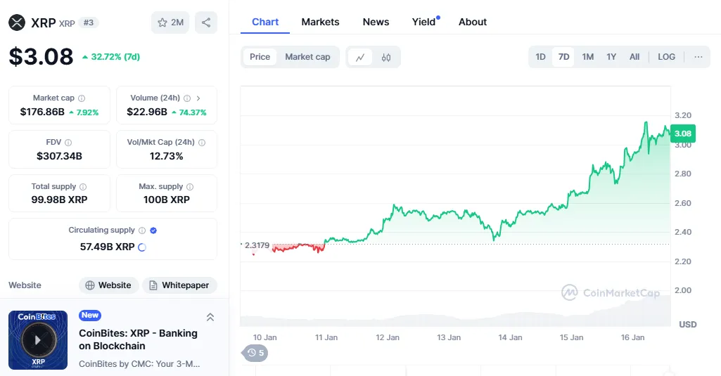Select the 1M time range
The height and width of the screenshot is (376, 721).
click(587, 57)
